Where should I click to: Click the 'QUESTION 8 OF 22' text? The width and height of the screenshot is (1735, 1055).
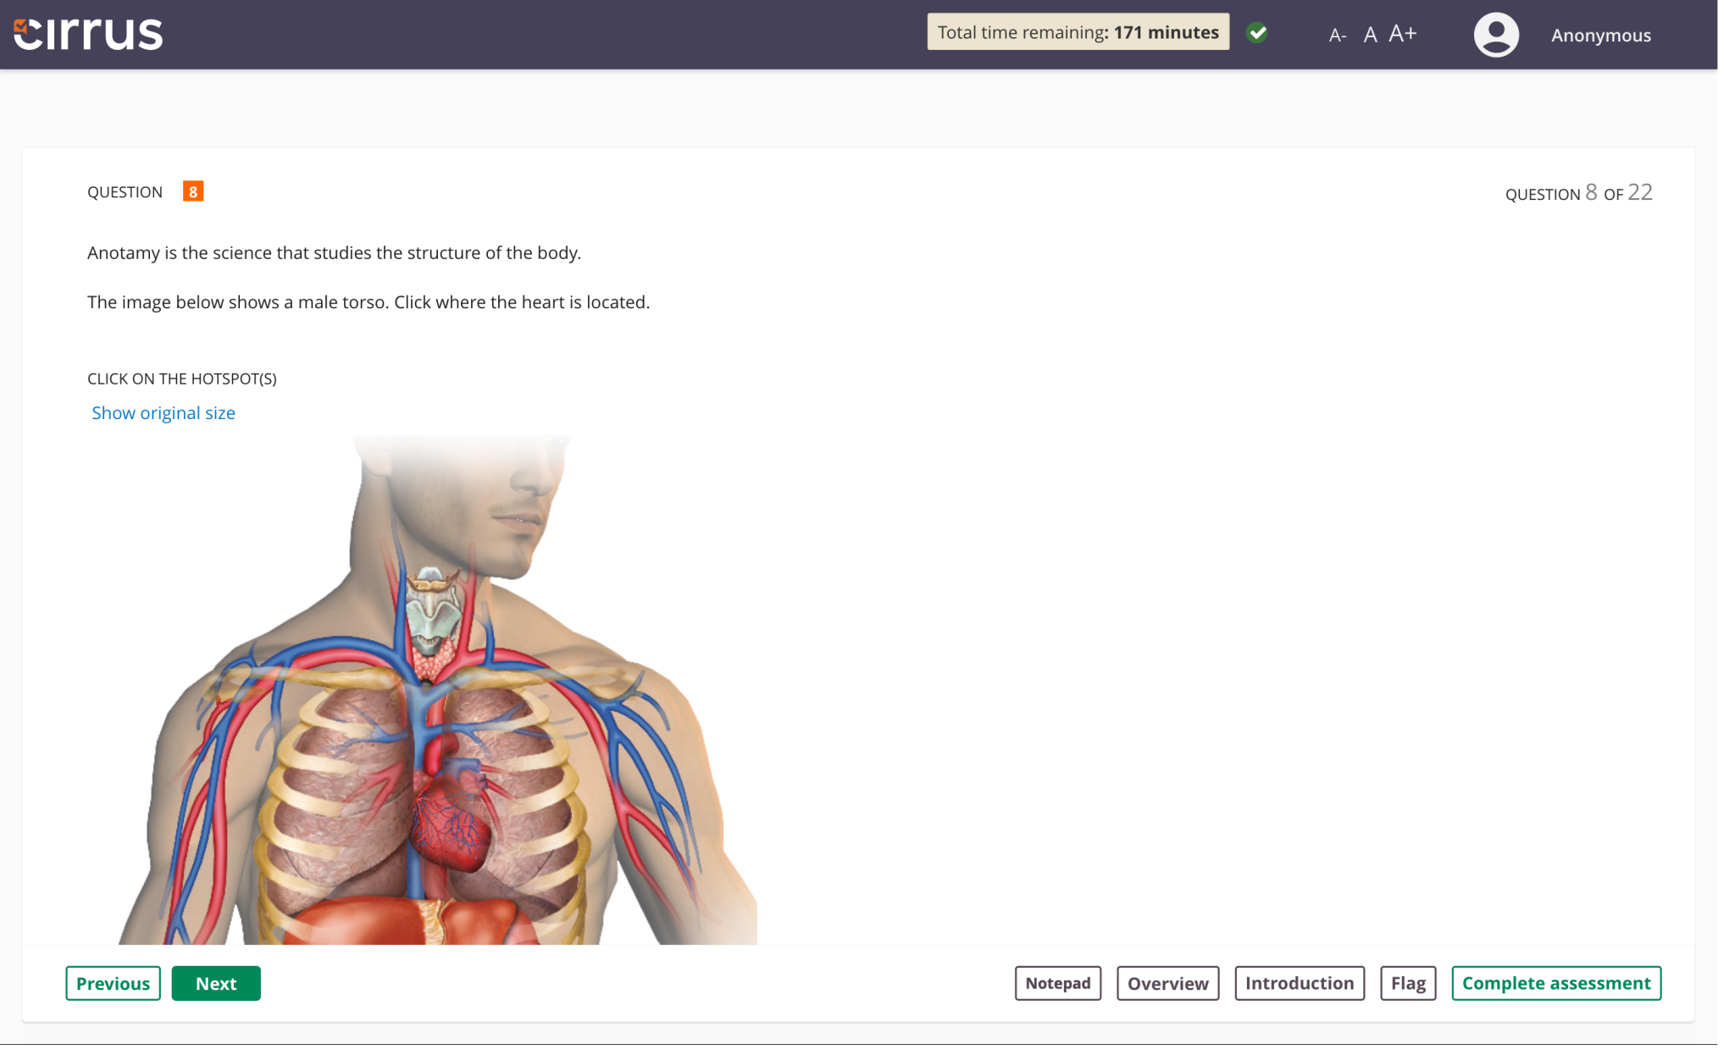click(1579, 193)
